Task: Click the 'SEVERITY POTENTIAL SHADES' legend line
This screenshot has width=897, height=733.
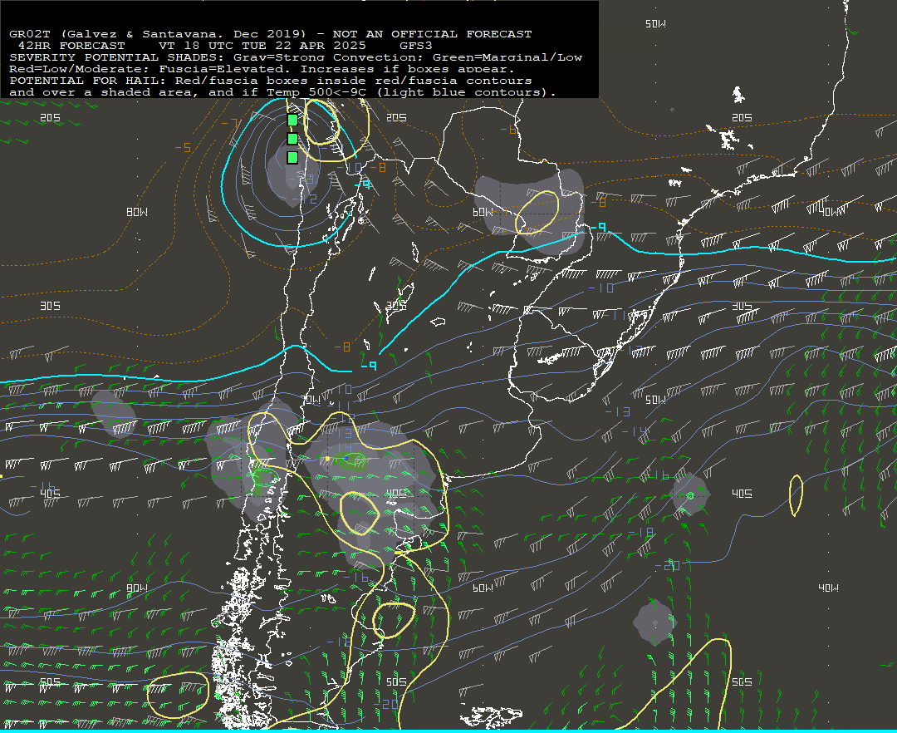Action: click(295, 57)
